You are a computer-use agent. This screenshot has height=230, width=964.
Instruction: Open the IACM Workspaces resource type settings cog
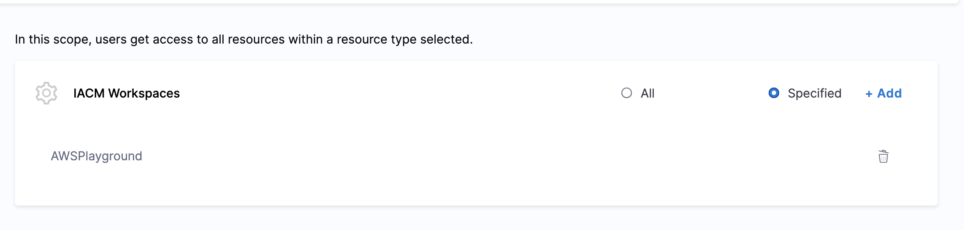(46, 93)
